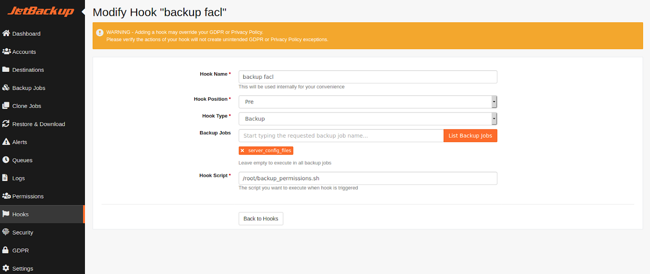Remove the server_config_files tag

pyautogui.click(x=243, y=151)
